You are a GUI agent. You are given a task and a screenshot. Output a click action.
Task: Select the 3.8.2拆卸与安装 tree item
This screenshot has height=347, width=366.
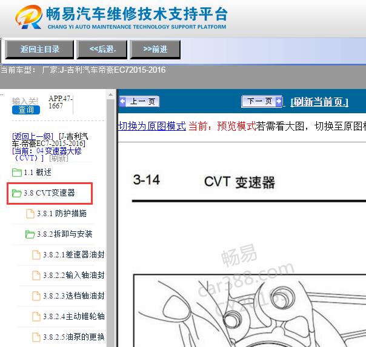coord(65,234)
